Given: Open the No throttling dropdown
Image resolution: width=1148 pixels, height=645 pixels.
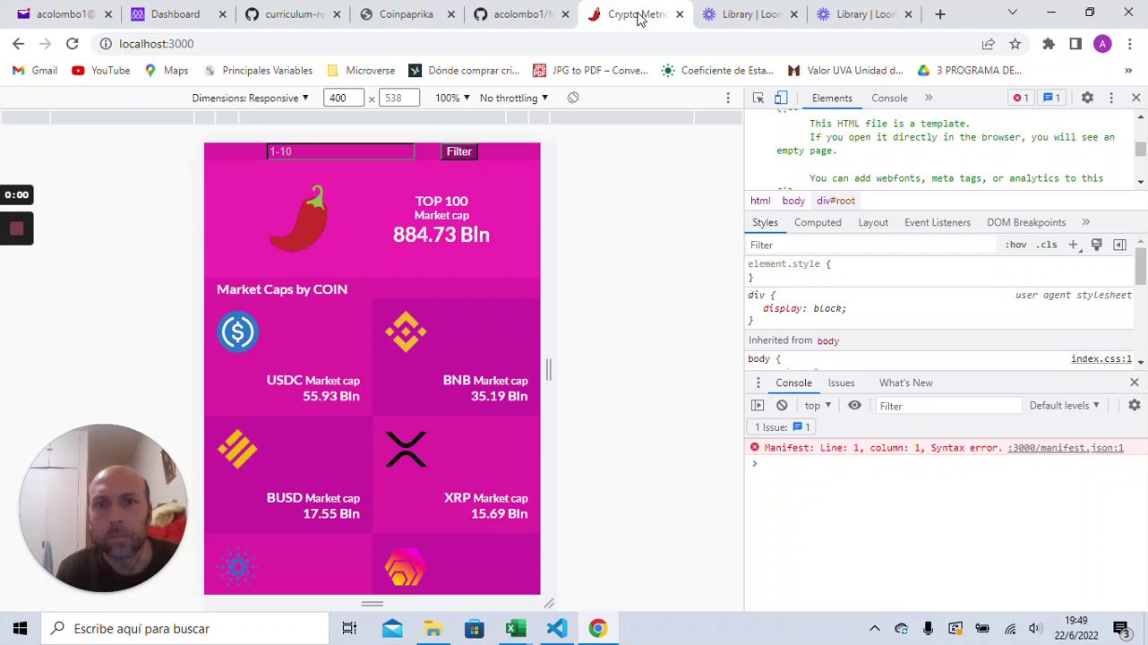Looking at the screenshot, I should 513,98.
